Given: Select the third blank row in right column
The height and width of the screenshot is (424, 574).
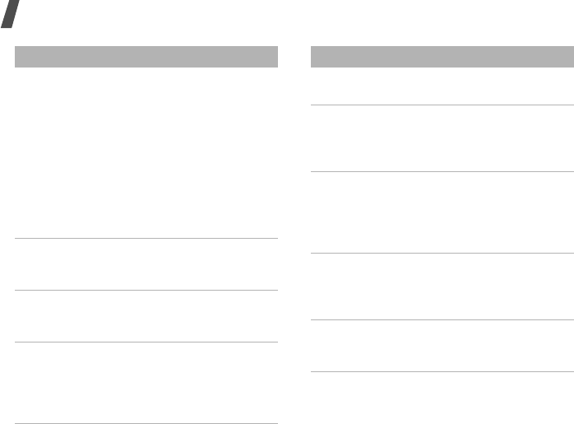Looking at the screenshot, I should 442,212.
